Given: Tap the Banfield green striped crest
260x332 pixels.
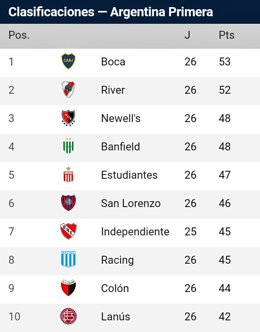Looking at the screenshot, I should [68, 146].
